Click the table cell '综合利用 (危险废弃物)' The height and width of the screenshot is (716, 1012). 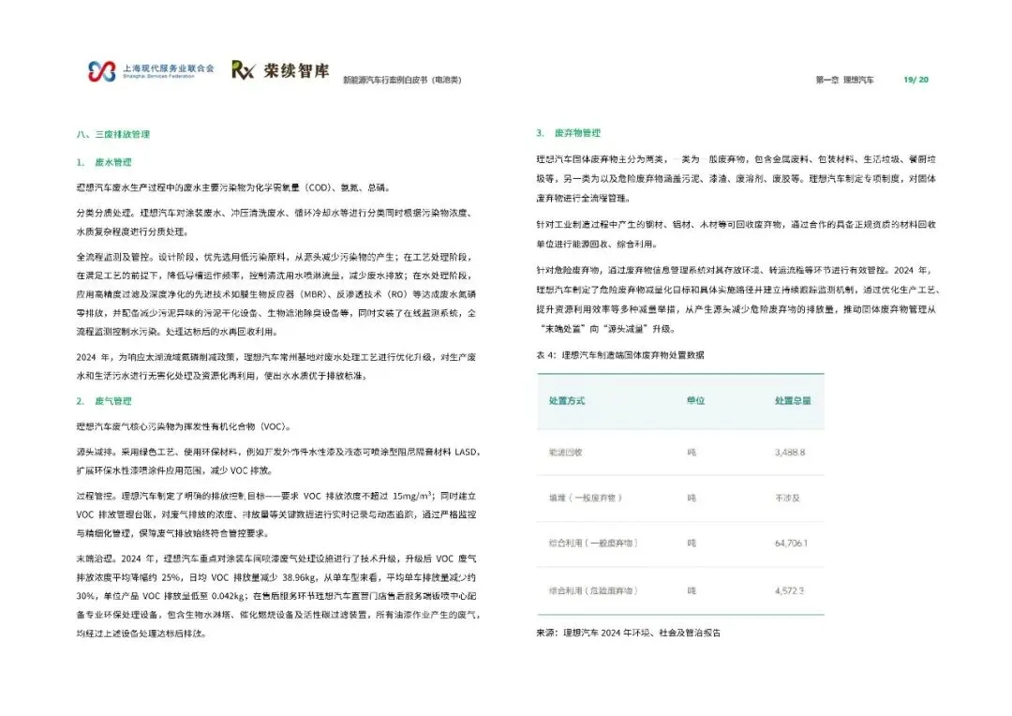[x=594, y=590]
